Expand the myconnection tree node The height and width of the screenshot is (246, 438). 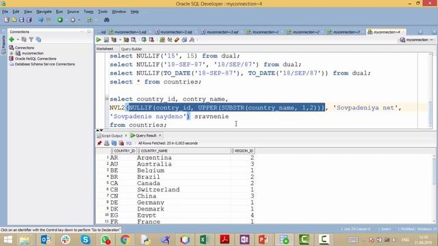click(x=12, y=53)
